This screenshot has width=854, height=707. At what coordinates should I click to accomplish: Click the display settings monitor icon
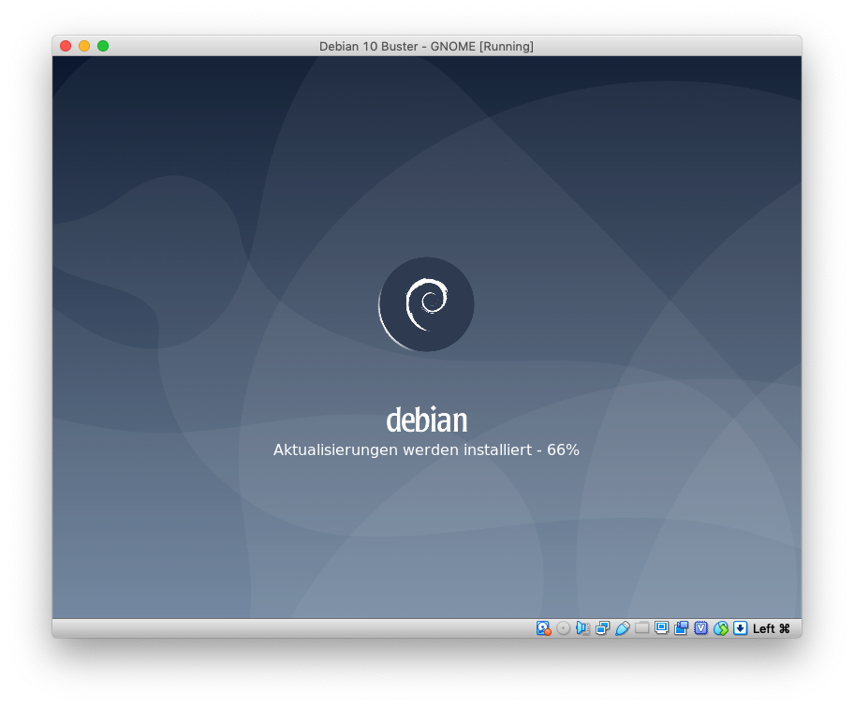pos(661,628)
